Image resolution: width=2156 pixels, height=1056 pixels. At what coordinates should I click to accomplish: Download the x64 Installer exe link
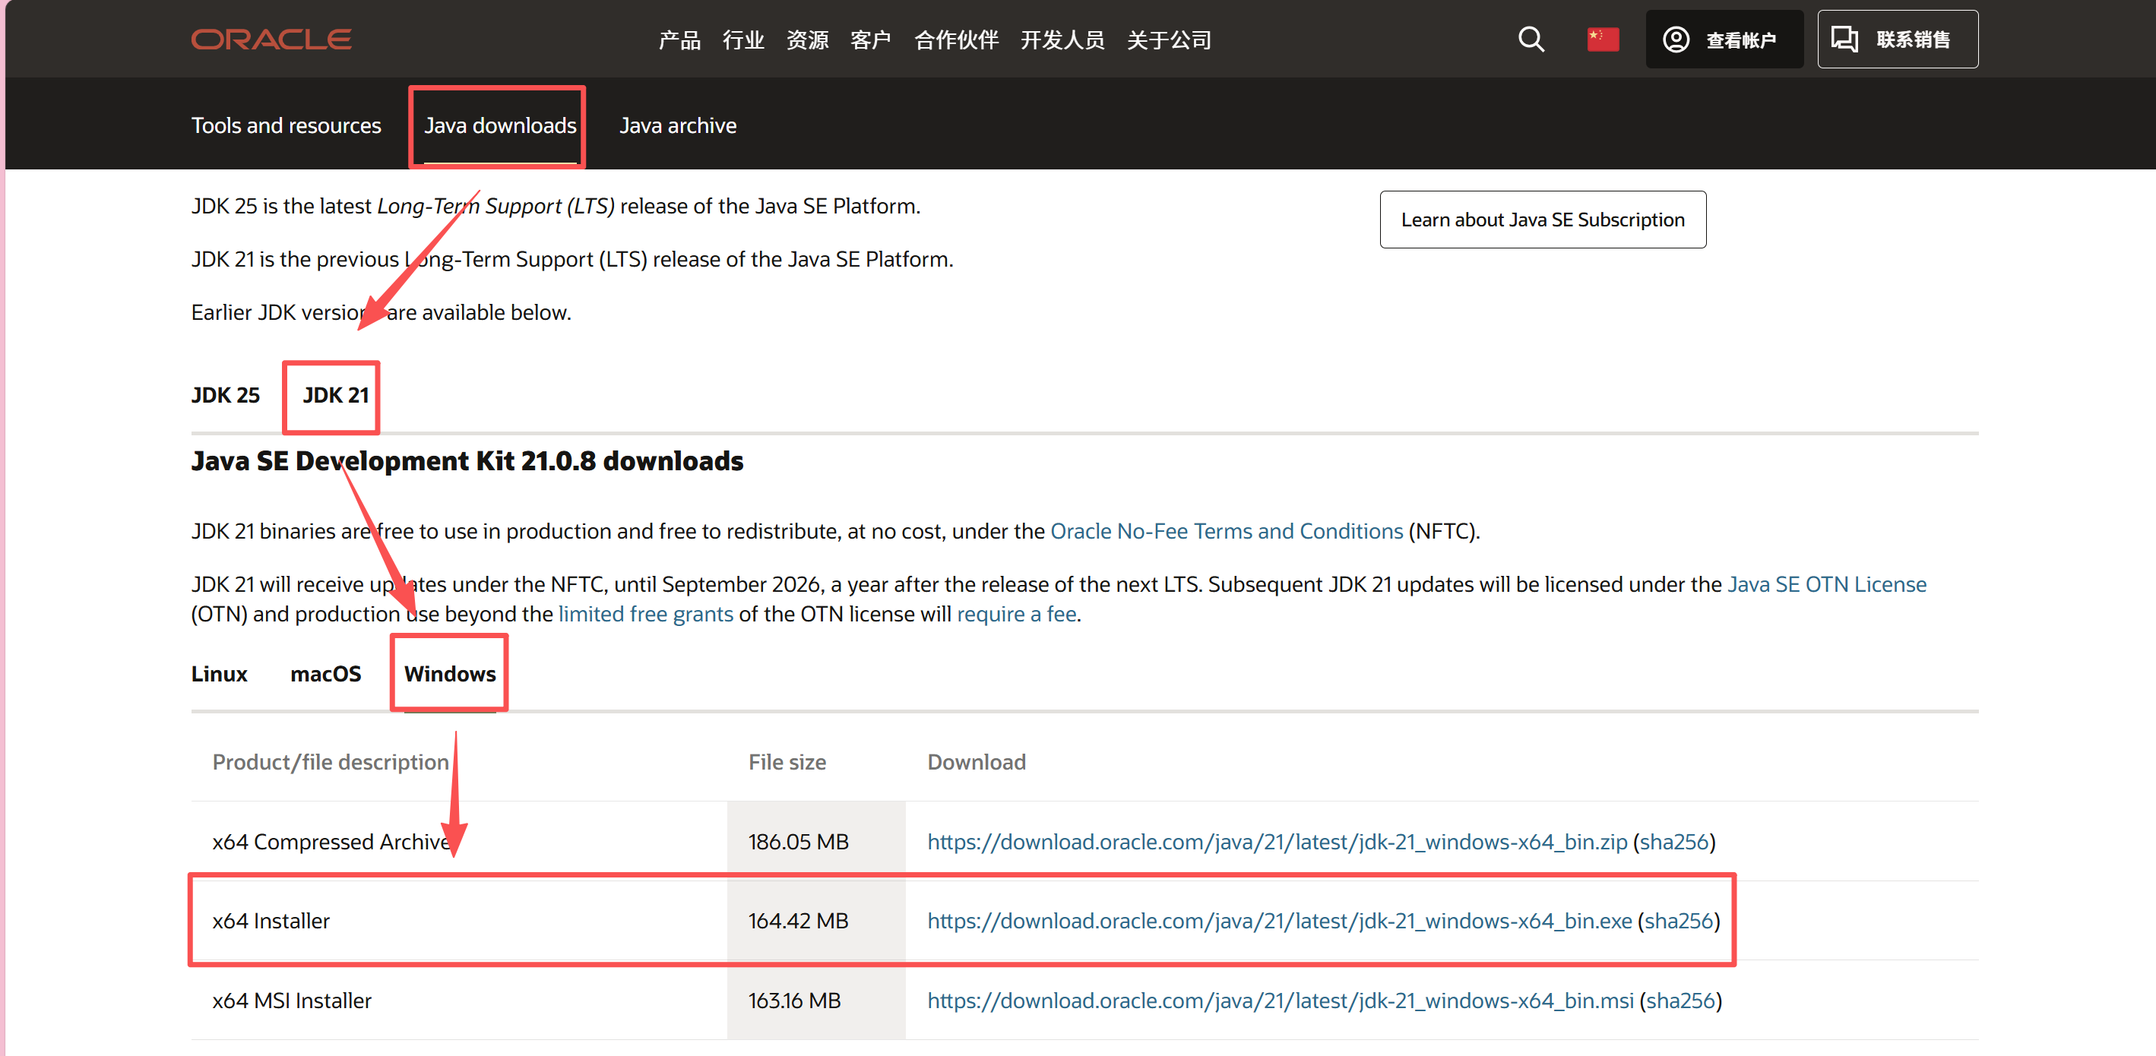[x=1278, y=921]
